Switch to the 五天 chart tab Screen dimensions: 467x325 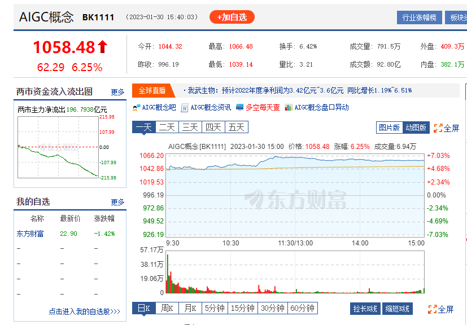tap(237, 128)
